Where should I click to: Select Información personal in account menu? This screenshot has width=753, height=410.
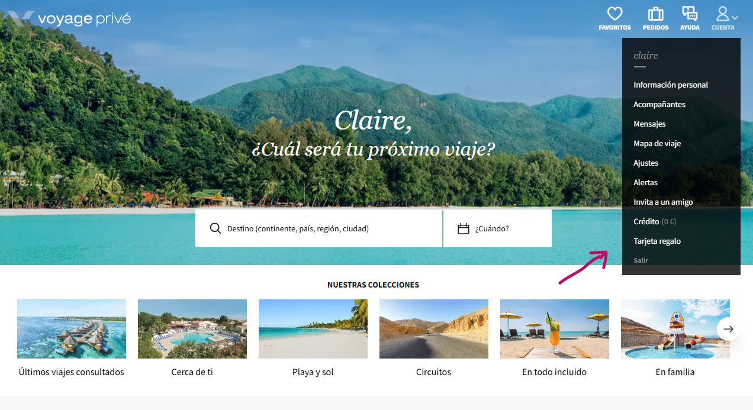tap(671, 85)
